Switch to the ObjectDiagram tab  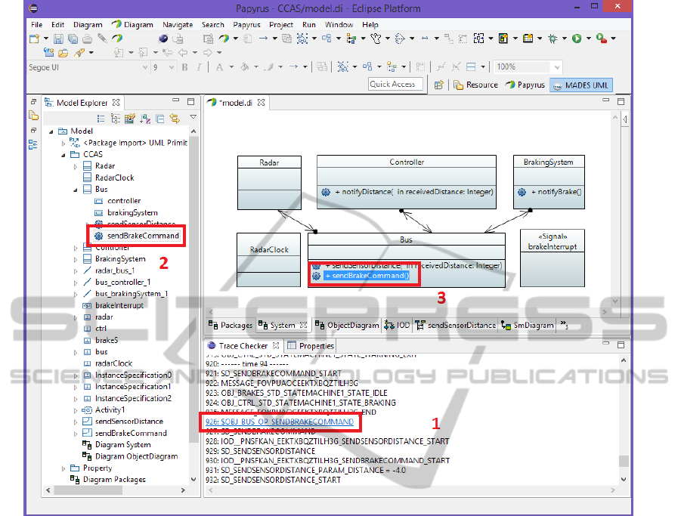tap(346, 326)
